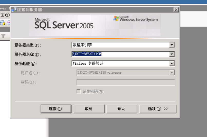The height and width of the screenshot is (137, 207).
Task: Click the filter funnel icon behind the dialog
Action: [x=3, y=36]
